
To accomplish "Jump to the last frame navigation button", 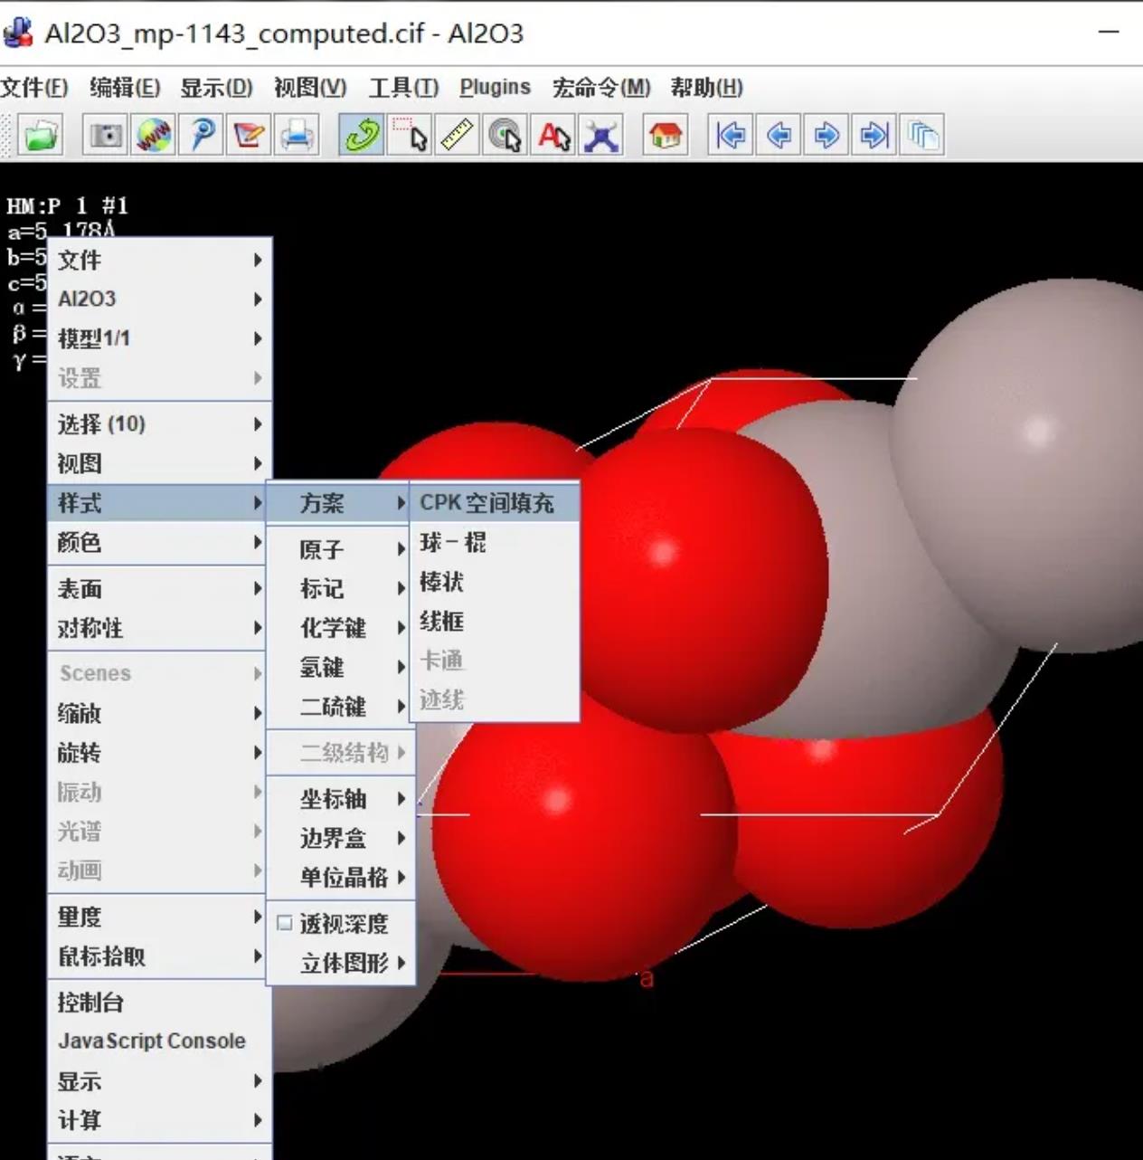I will (x=872, y=136).
